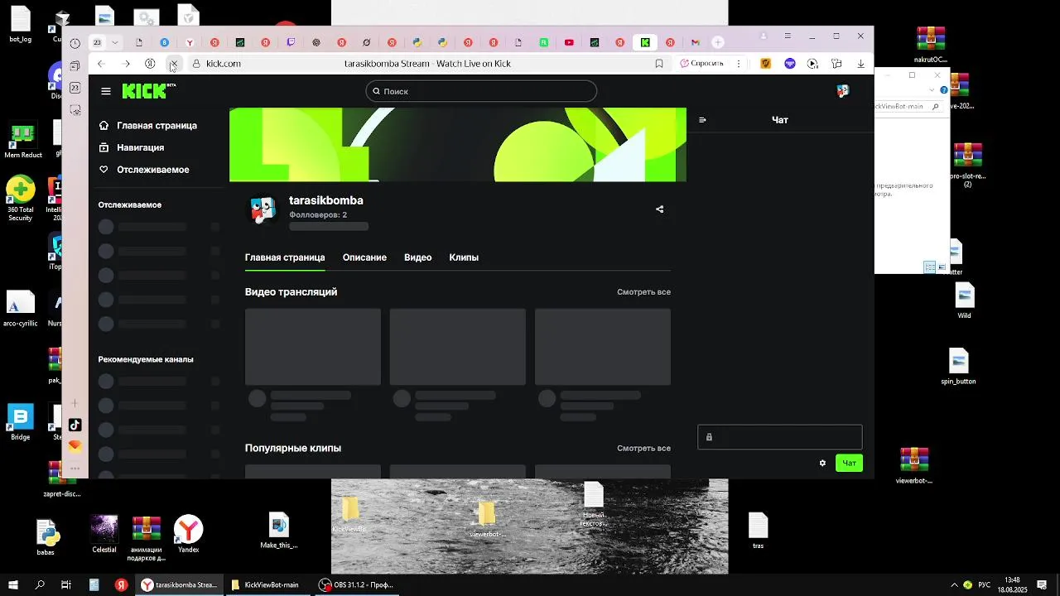The width and height of the screenshot is (1060, 596).
Task: Open the Windows Start menu
Action: (x=14, y=584)
